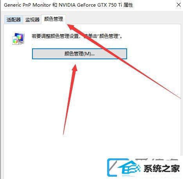Close the properties dialog with X
This screenshot has width=183, height=179.
(x=179, y=5)
